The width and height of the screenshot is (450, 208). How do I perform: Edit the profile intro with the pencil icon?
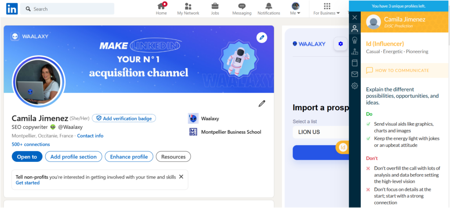(x=262, y=104)
